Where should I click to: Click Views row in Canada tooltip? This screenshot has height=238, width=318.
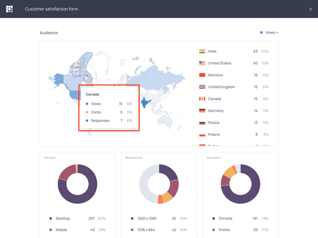[109, 104]
